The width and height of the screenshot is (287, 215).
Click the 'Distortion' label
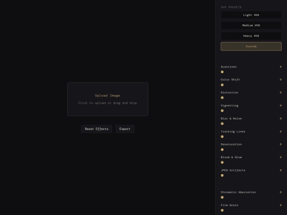tap(230, 92)
